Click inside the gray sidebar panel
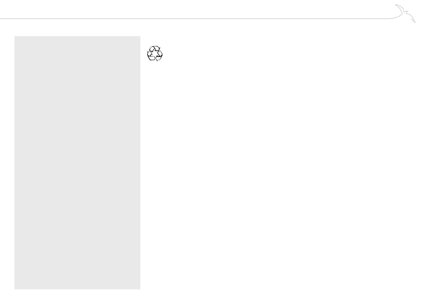This screenshot has width=430, height=304. [x=77, y=162]
